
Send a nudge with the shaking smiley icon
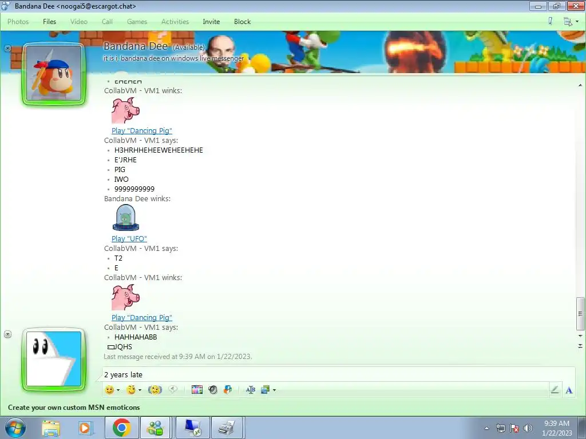pyautogui.click(x=155, y=390)
